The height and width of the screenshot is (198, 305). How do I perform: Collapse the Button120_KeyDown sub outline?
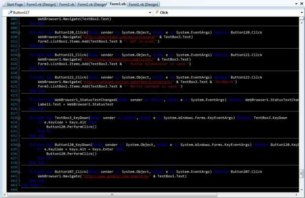[19, 145]
